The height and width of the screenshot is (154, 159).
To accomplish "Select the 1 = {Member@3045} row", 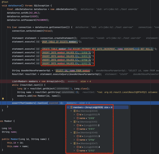I will (98, 122).
